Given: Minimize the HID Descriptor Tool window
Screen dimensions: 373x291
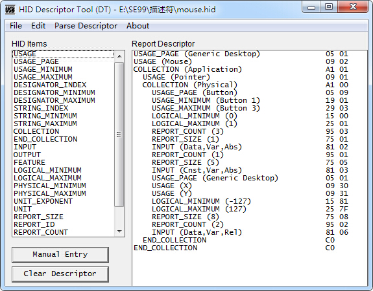Looking at the screenshot, I should [x=311, y=7].
